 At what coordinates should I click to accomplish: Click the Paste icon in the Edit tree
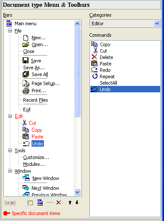click(x=26, y=136)
